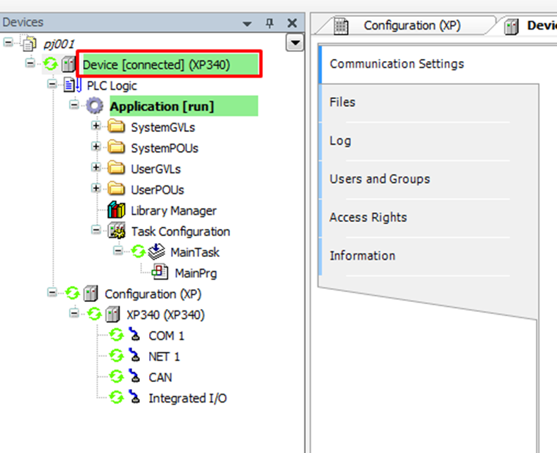Viewport: 557px width, 453px height.
Task: Collapse the Task Configuration node
Action: (96, 231)
